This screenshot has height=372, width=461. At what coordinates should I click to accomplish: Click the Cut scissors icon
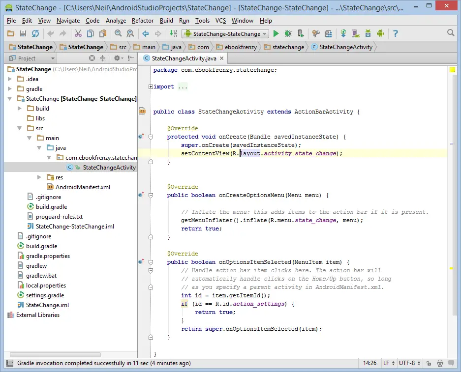pos(78,33)
